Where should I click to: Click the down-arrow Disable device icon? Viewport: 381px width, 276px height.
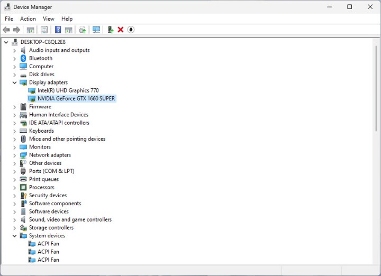pos(131,30)
